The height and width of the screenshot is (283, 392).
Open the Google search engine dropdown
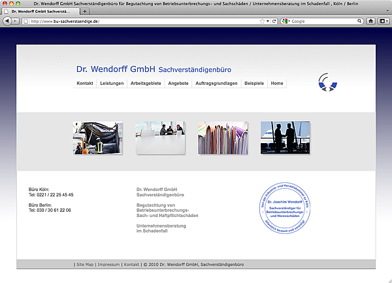(286, 22)
